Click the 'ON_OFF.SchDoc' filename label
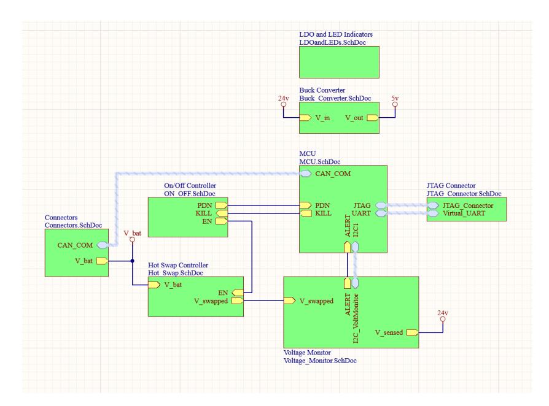This screenshot has height=406, width=549. tap(189, 193)
